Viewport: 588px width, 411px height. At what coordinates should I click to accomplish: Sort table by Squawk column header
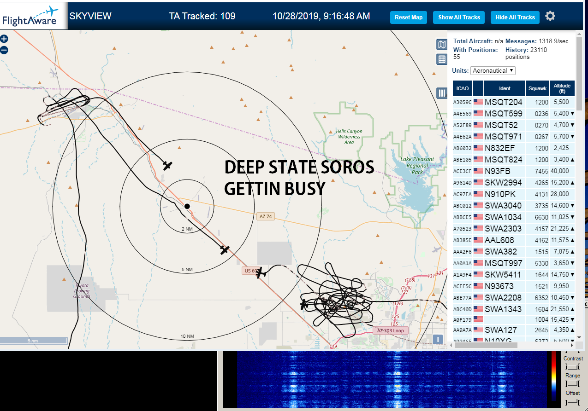point(537,88)
